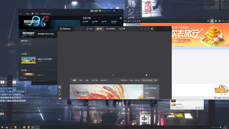Open the 球球QIUQIU profile menu in Steam

click(x=46, y=14)
